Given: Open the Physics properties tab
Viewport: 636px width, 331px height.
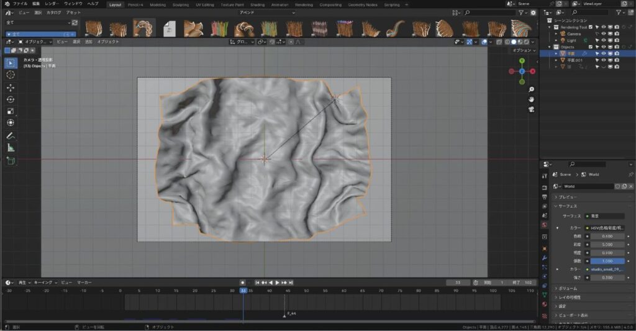Looking at the screenshot, I should click(x=544, y=276).
